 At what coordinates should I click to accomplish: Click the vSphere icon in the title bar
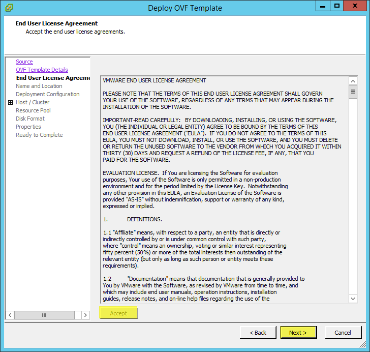[9, 8]
